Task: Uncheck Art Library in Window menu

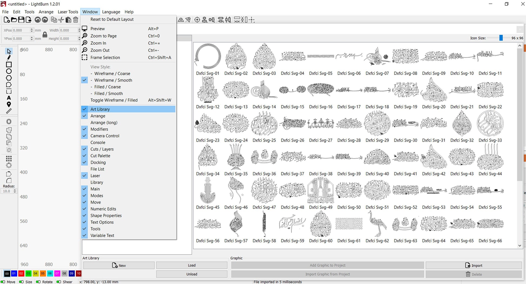Action: point(128,109)
